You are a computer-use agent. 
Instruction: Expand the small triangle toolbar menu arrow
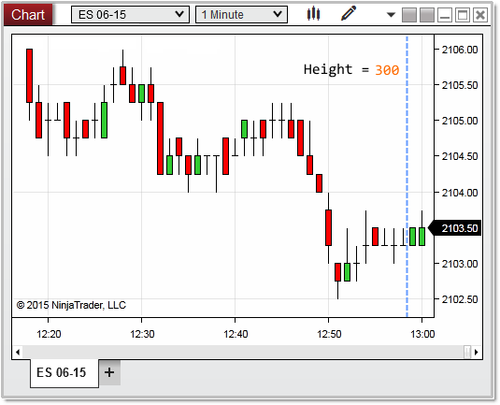coord(391,15)
